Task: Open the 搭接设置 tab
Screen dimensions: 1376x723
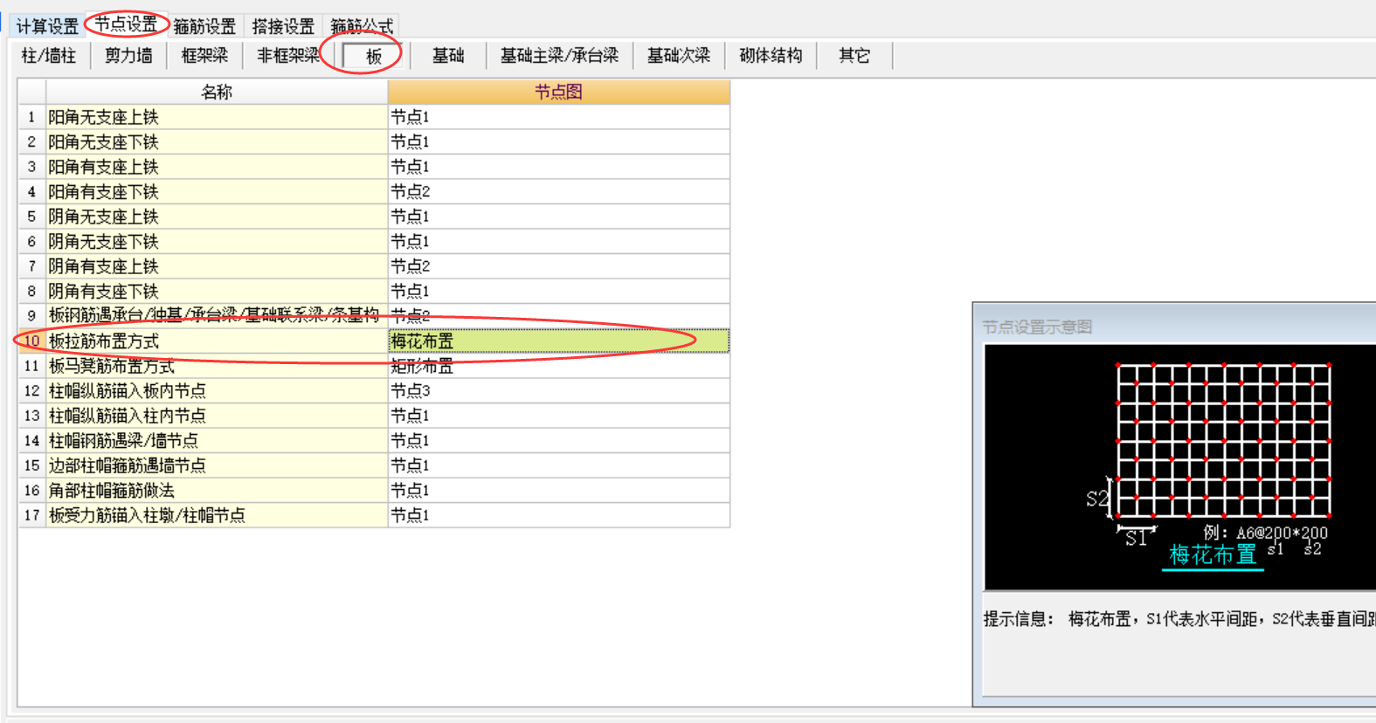Action: [x=283, y=26]
